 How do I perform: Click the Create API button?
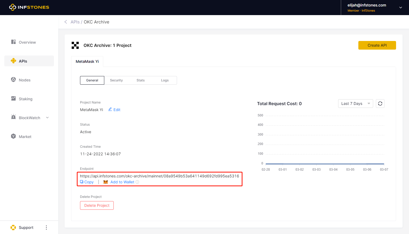point(377,45)
